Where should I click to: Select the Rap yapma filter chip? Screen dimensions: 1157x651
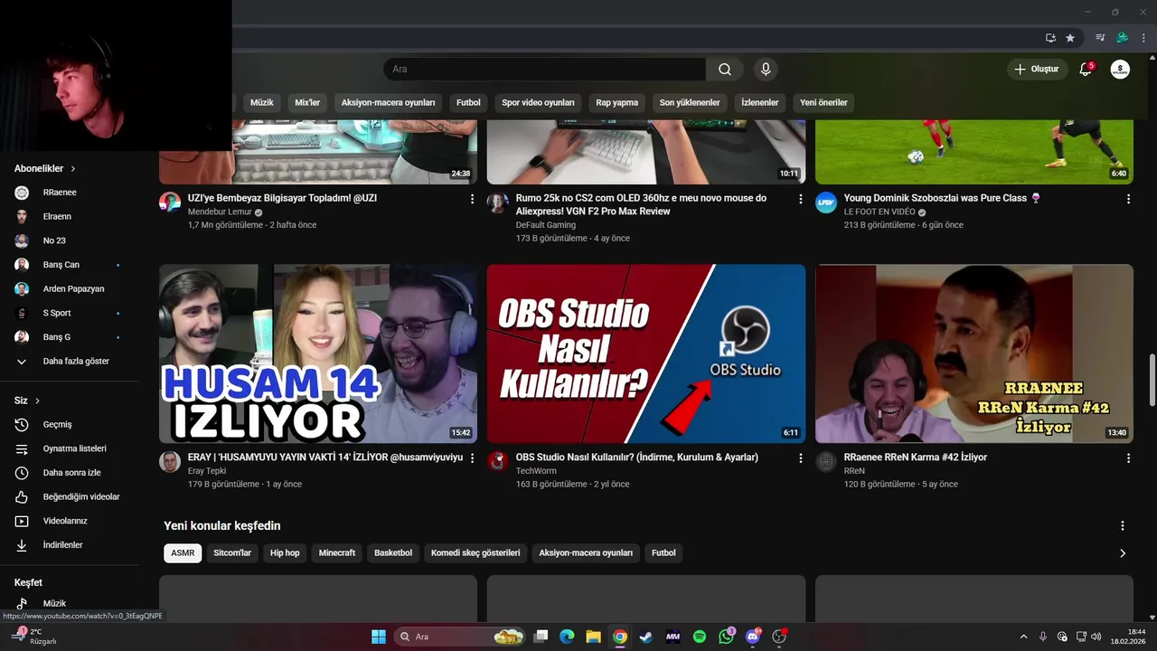(x=617, y=102)
